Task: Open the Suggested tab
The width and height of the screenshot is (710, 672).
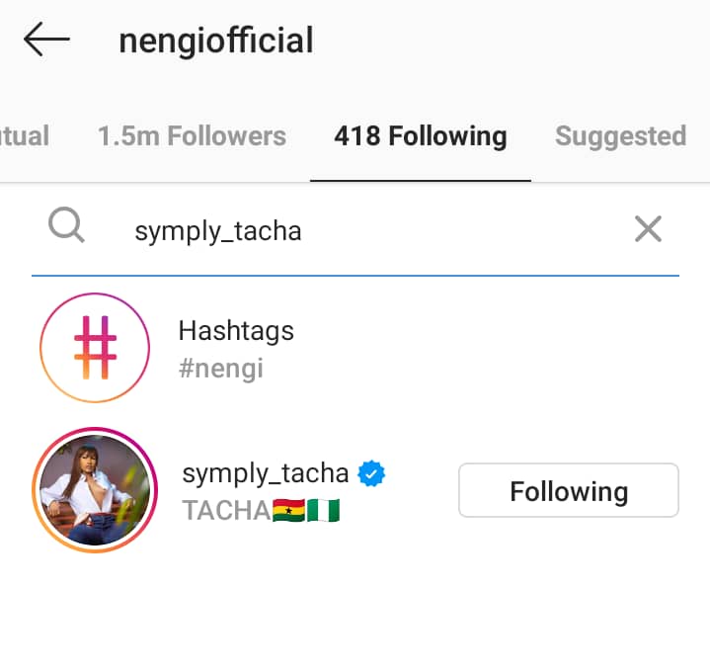Action: coord(620,136)
